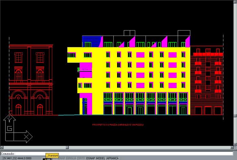Click the UCS coordinate axis icon
Viewport: 237px width, 160px height.
(x=16, y=130)
